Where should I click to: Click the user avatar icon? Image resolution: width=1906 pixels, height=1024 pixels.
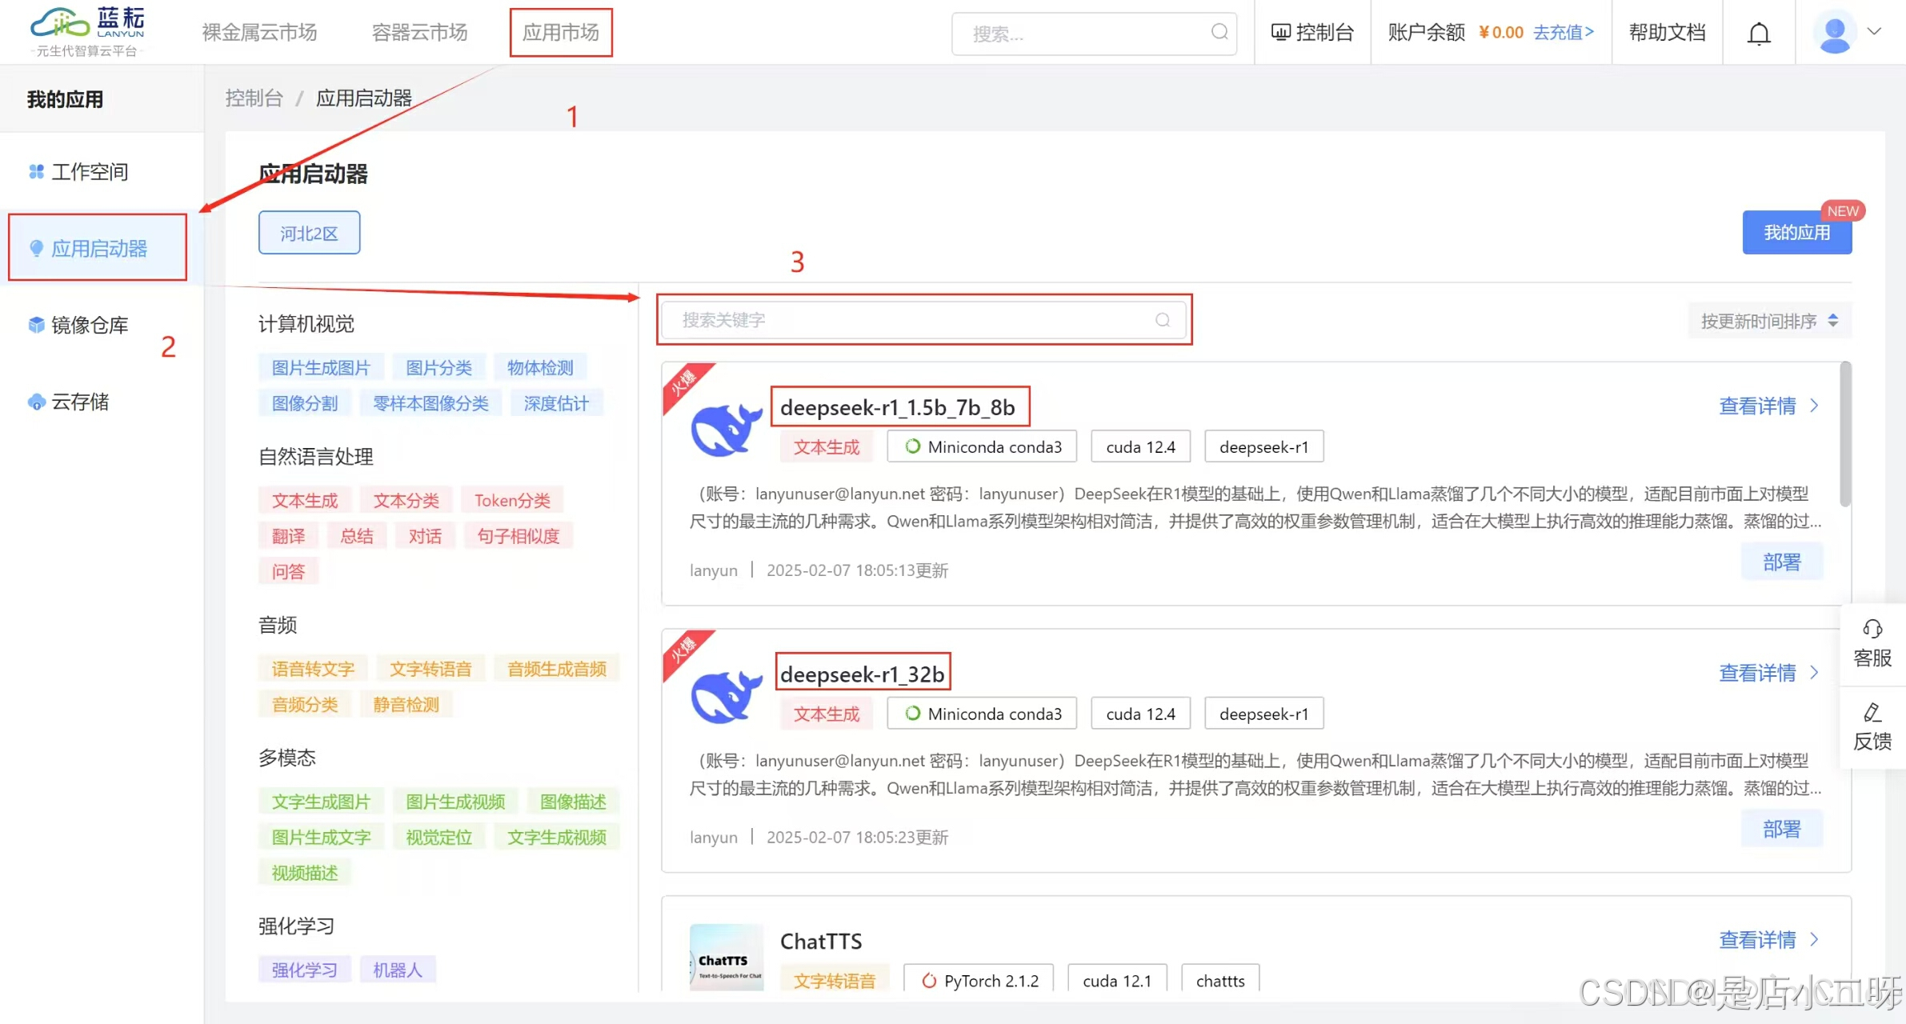click(1834, 33)
